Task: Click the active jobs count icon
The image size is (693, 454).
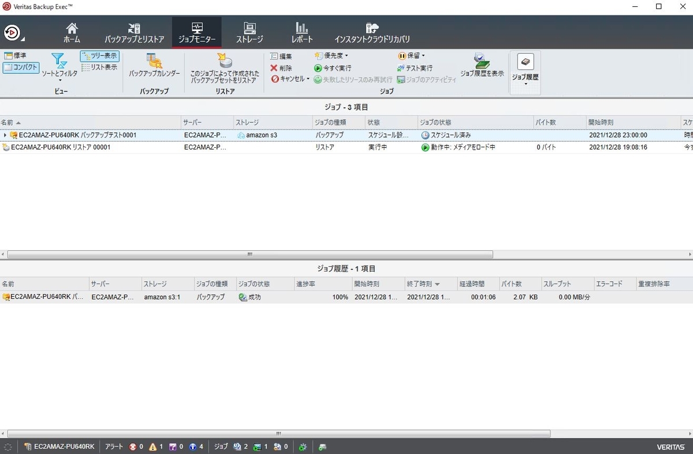Action: (258, 446)
